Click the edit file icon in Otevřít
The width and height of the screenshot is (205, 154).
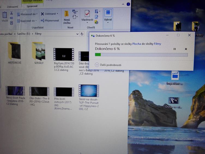point(97,17)
